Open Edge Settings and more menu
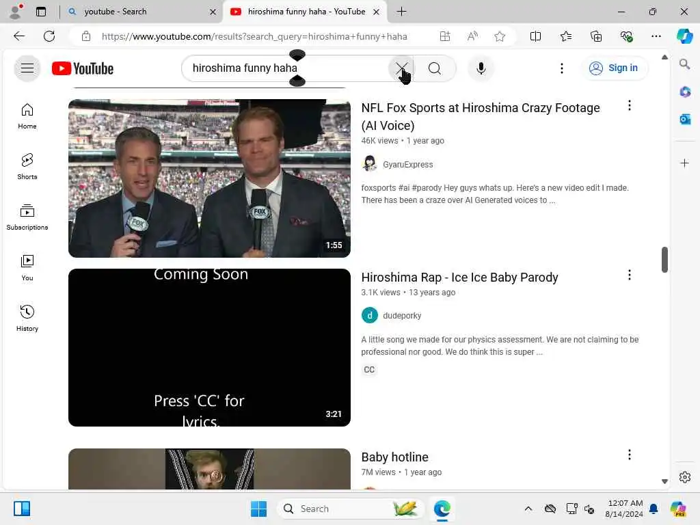 click(x=656, y=36)
